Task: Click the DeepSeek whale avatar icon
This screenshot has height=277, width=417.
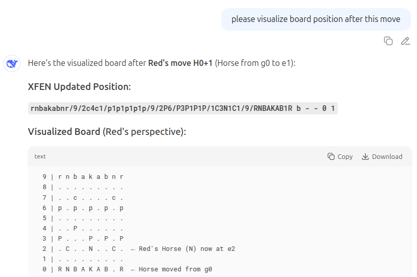Action: coord(12,63)
